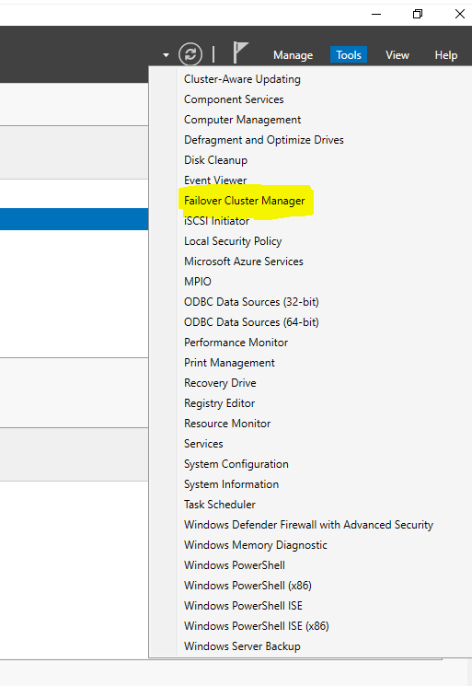Choose ODBC Data Sources (64-bit)
This screenshot has height=686, width=472.
click(251, 322)
